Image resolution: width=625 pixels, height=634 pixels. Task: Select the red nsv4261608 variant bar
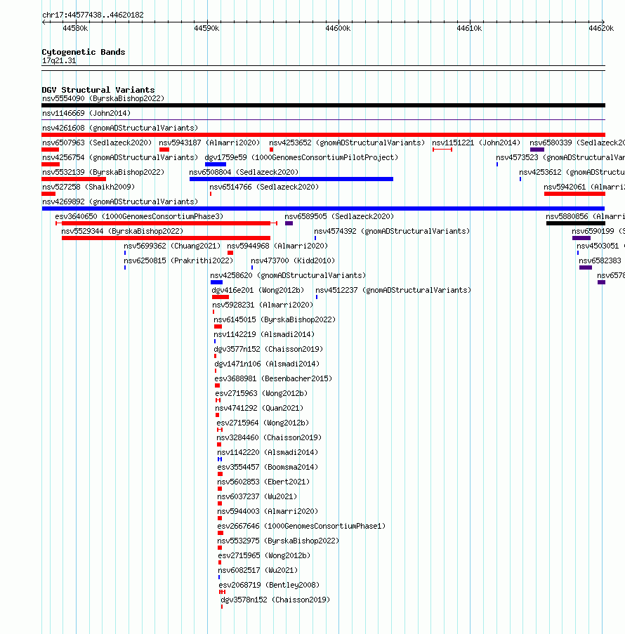323,135
